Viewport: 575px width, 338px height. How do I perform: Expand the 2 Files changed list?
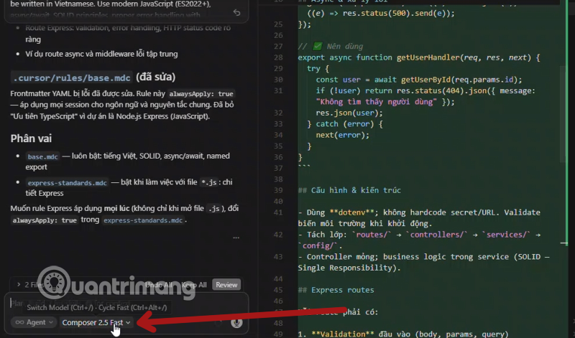tap(29, 284)
